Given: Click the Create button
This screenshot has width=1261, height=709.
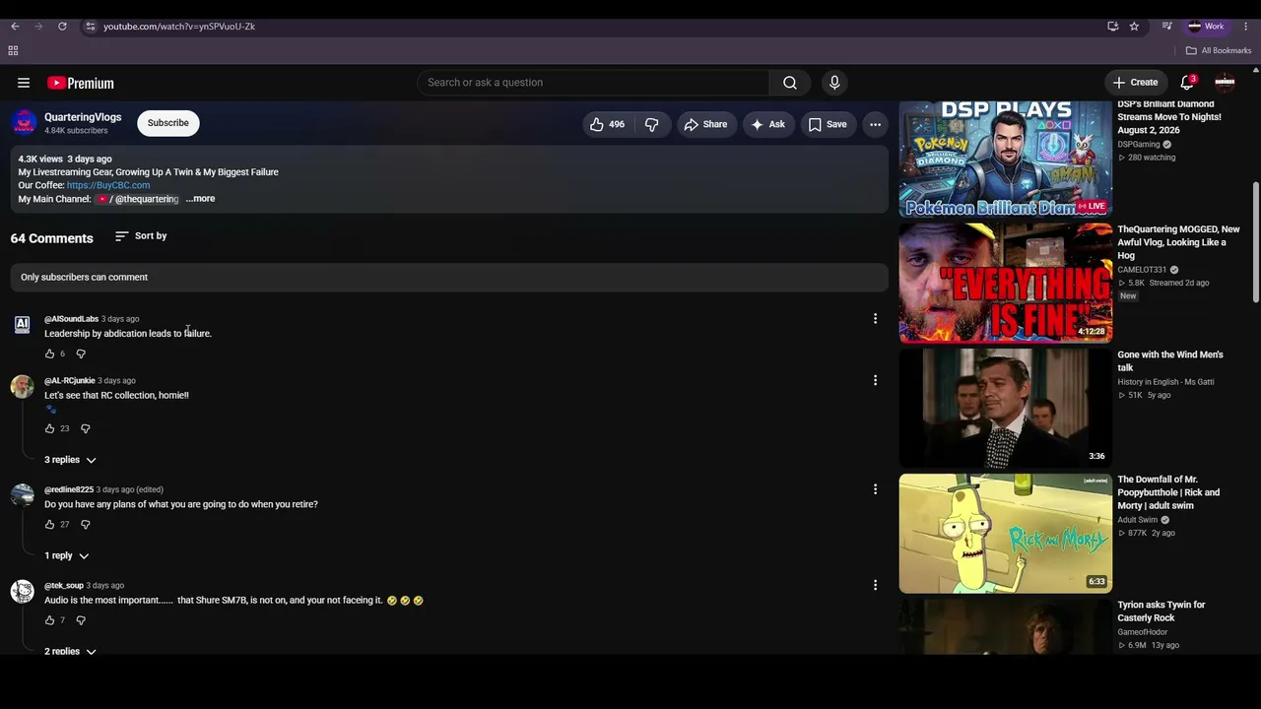Looking at the screenshot, I should [x=1135, y=83].
